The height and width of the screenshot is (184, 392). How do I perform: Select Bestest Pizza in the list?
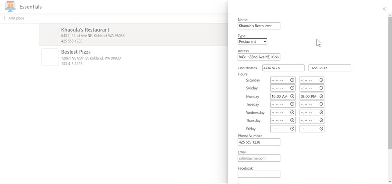(133, 57)
